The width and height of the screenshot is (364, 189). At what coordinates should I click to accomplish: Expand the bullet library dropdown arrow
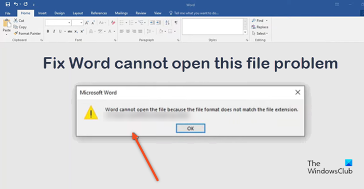pyautogui.click(x=126, y=23)
